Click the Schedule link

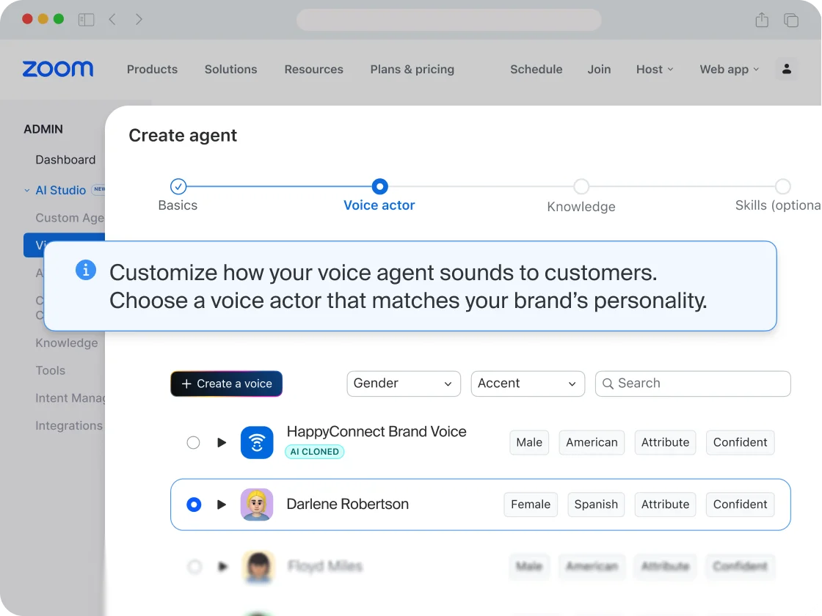536,69
